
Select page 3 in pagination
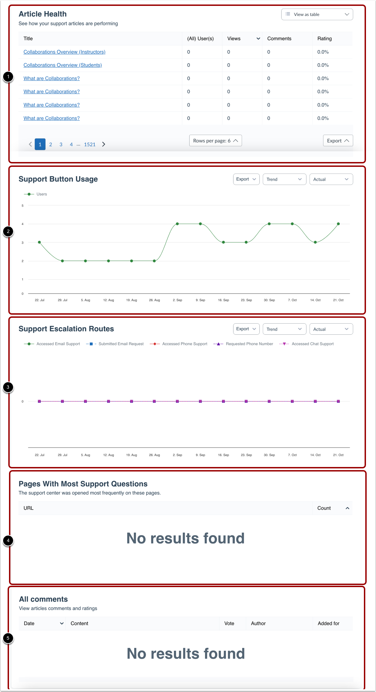click(61, 144)
